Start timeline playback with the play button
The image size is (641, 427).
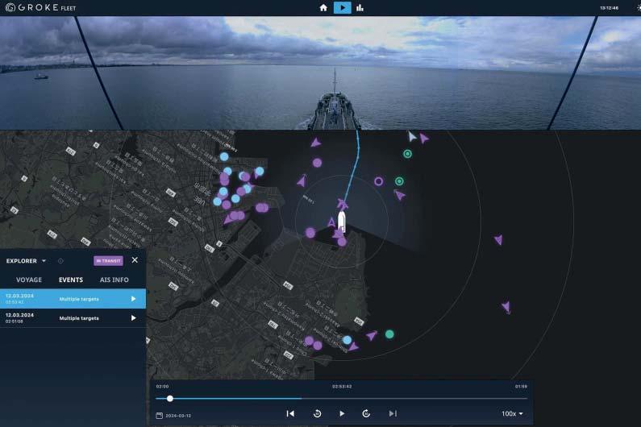point(342,413)
